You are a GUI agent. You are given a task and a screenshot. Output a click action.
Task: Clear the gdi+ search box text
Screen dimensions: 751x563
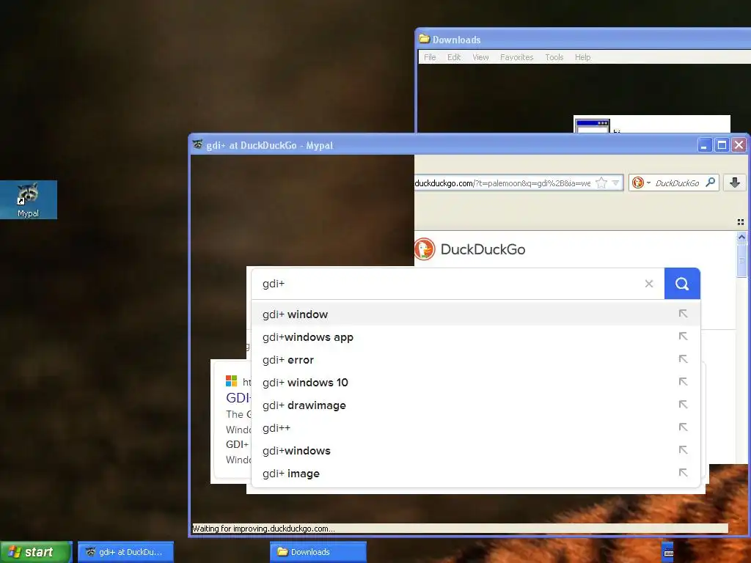649,284
